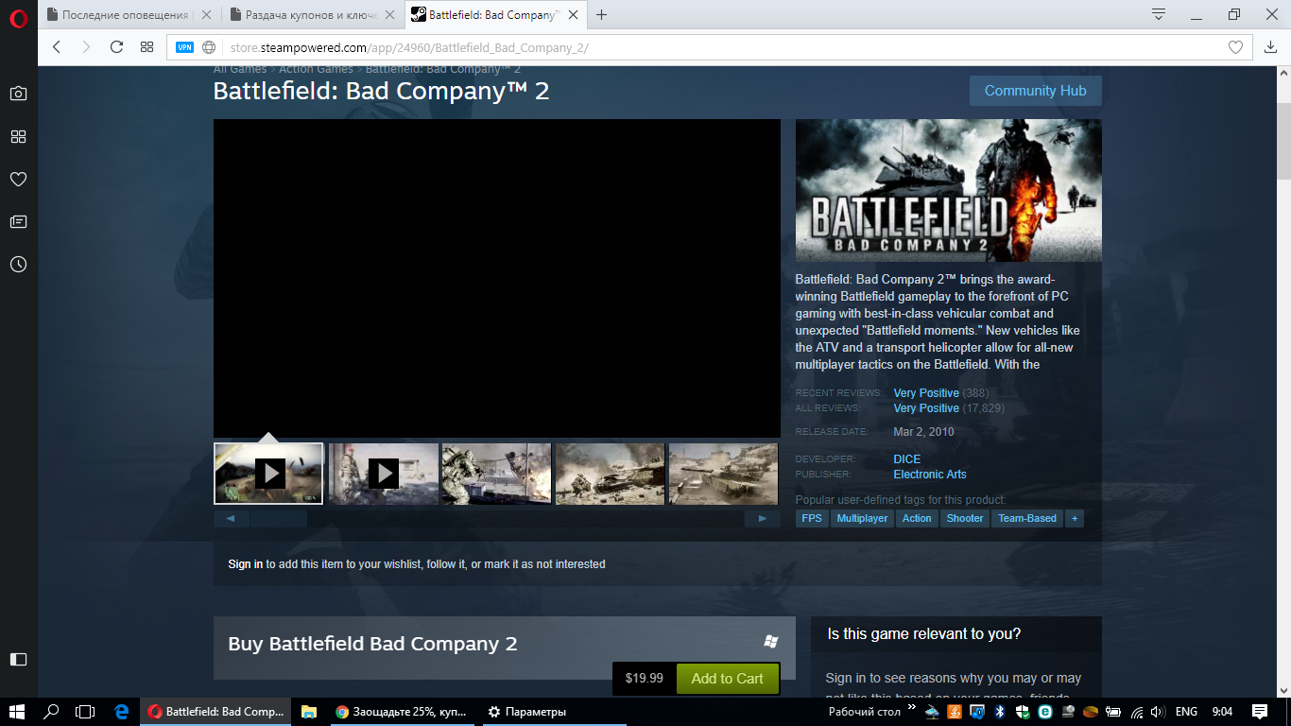Click the DICE developer link
This screenshot has height=726, width=1291.
pyautogui.click(x=906, y=459)
